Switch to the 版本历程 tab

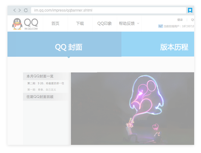(x=158, y=44)
